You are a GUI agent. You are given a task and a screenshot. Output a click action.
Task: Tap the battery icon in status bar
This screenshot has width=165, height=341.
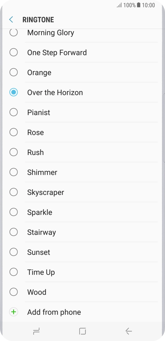[139, 5]
